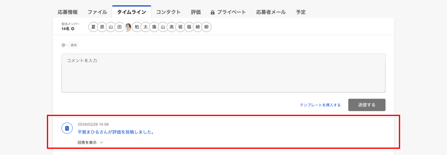Click the 追加 mention button
The width and height of the screenshot is (447, 155).
click(74, 45)
